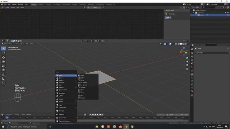
Task: Switch to solid viewport shading
Action: click(181, 44)
